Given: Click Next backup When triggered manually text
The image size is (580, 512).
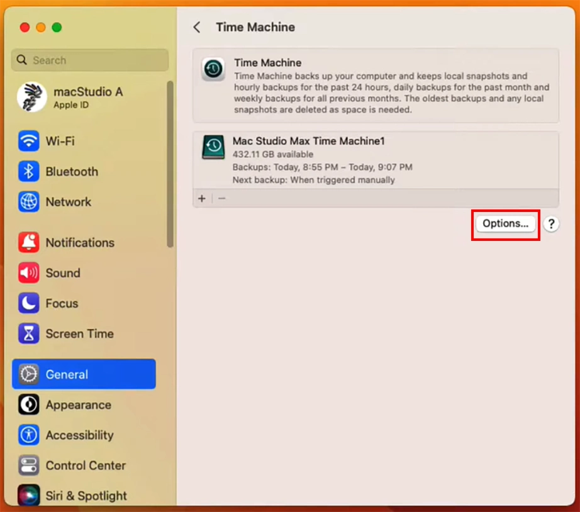Looking at the screenshot, I should pos(314,180).
